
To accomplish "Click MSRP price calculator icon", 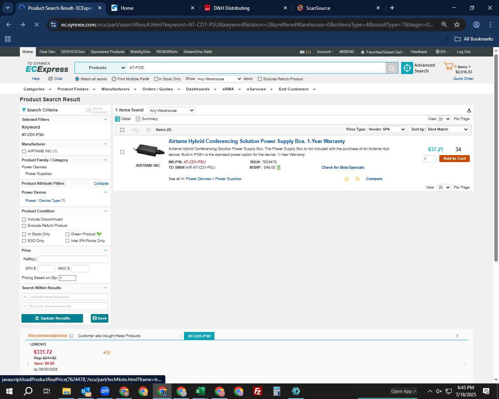I will coord(279,168).
